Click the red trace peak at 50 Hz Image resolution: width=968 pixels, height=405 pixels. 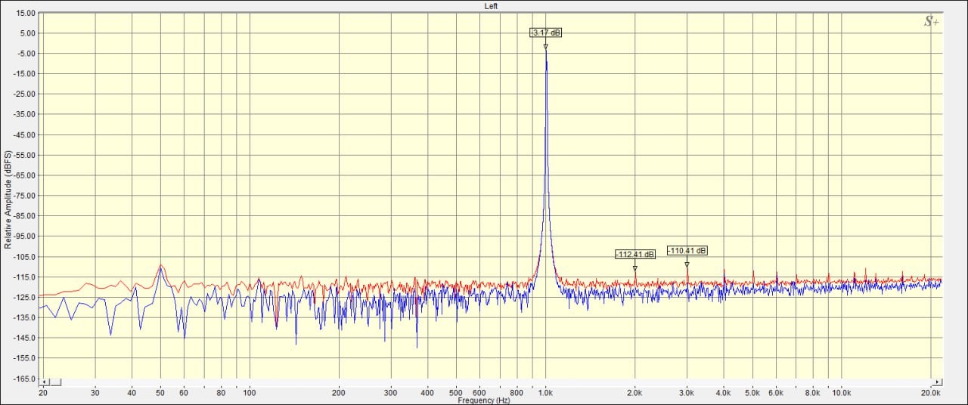(x=160, y=266)
